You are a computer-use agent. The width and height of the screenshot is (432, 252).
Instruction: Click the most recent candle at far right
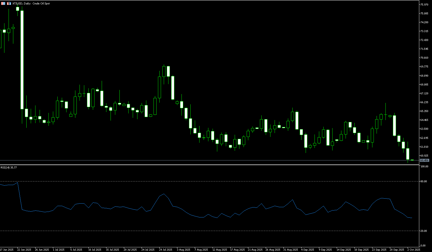pyautogui.click(x=412, y=160)
